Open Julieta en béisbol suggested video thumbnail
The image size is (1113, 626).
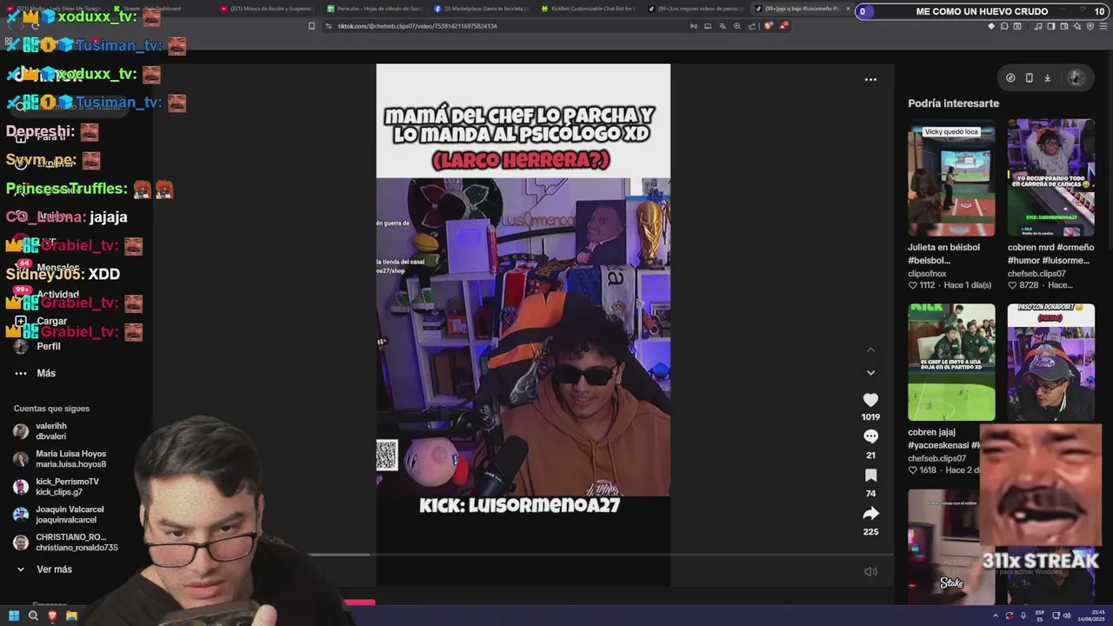951,177
